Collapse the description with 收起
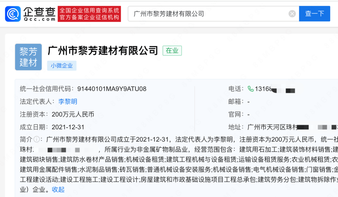The image size is (338, 197). tap(58, 190)
